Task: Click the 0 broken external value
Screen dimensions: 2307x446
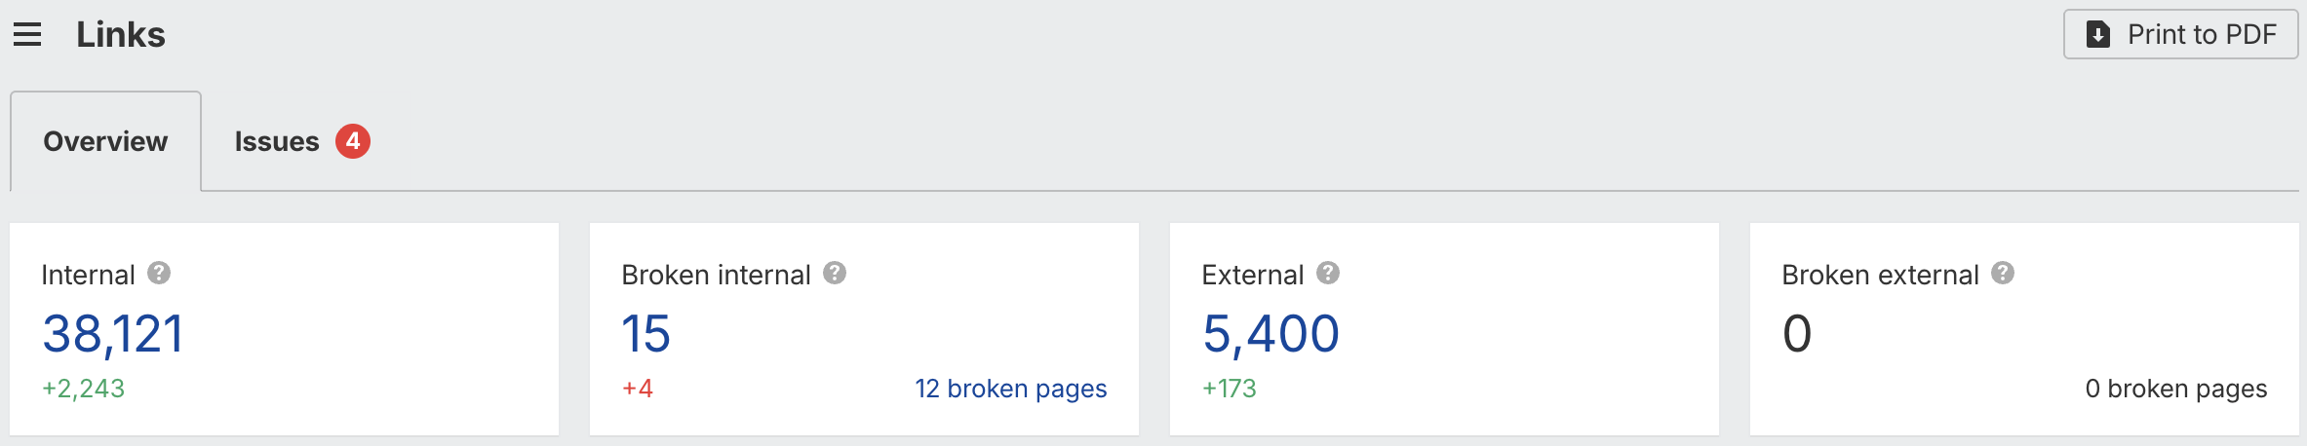Action: (1796, 334)
